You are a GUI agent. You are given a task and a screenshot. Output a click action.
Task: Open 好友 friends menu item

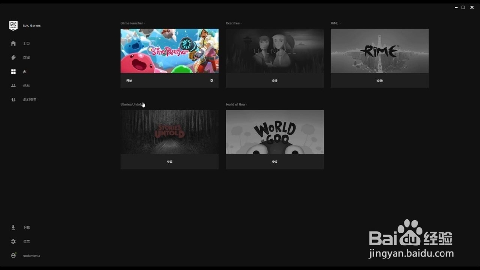(26, 86)
